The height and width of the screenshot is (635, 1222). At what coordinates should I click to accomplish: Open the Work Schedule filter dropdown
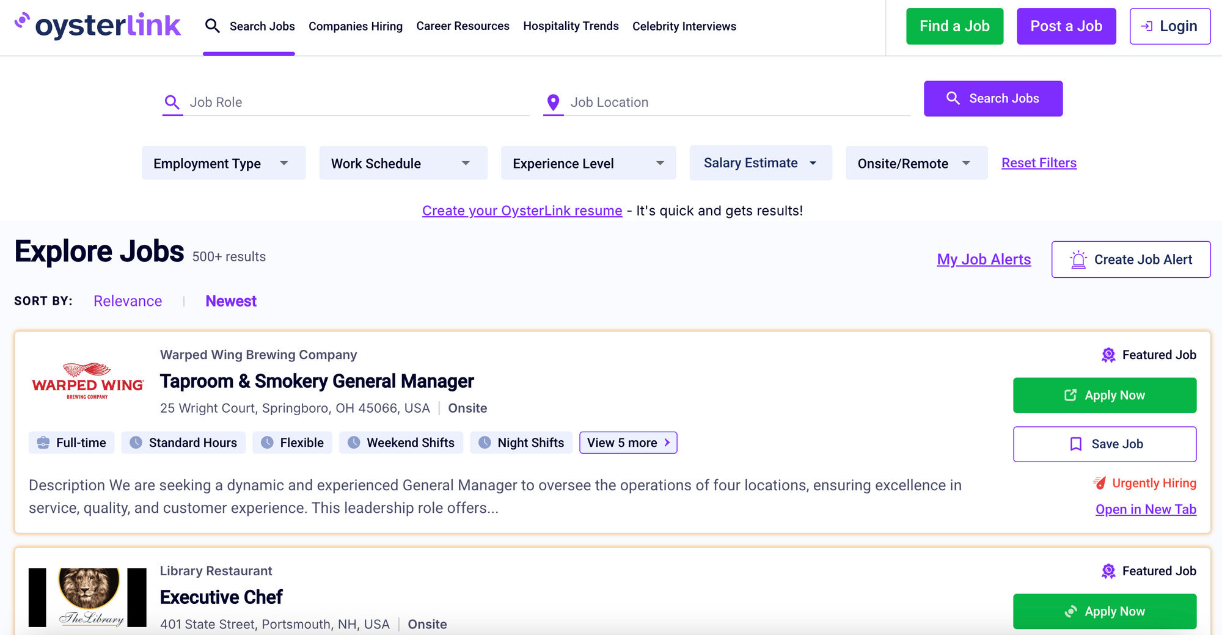[x=403, y=163]
